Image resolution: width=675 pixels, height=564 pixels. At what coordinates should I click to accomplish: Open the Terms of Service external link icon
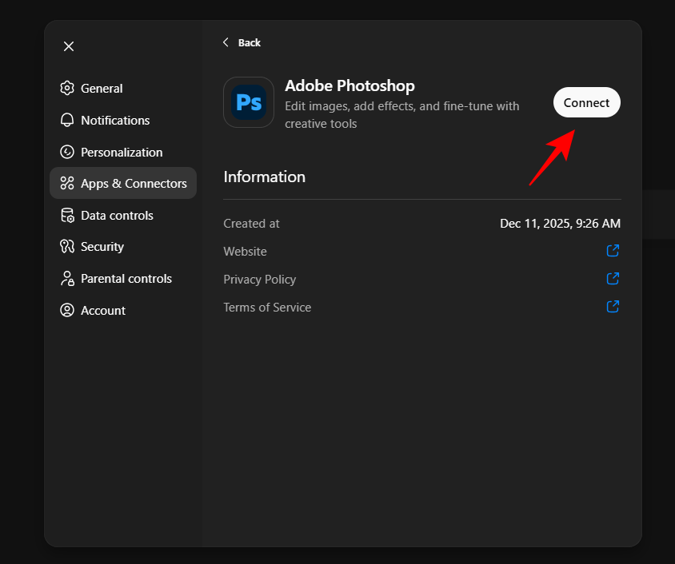[x=613, y=307]
